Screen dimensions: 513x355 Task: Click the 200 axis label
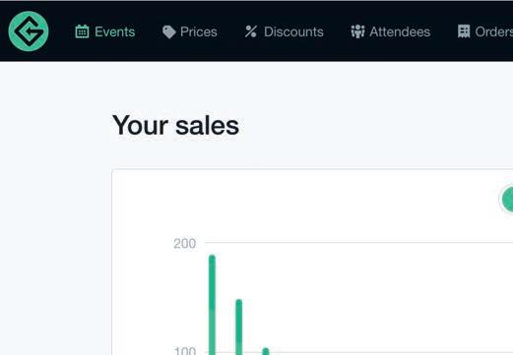[184, 244]
